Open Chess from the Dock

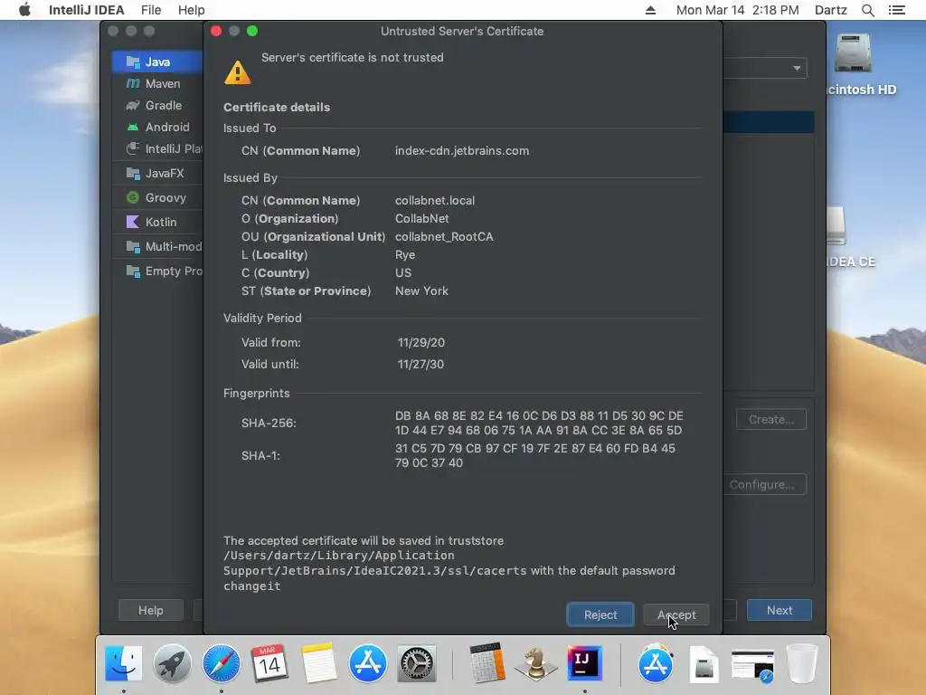point(535,663)
